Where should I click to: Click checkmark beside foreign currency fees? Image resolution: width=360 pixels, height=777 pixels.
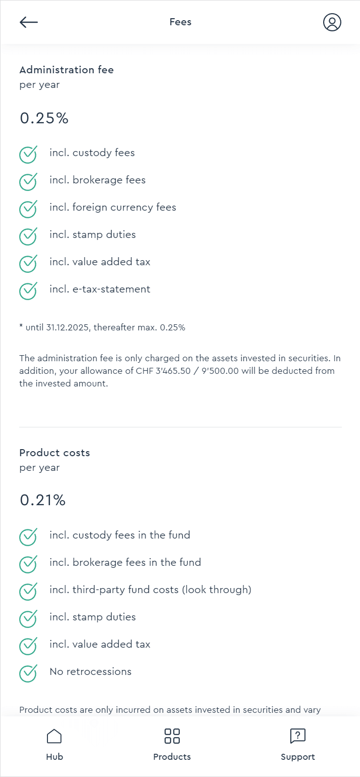click(28, 209)
